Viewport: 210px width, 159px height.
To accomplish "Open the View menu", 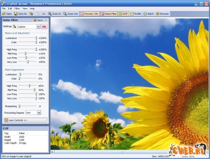I will point(25,9).
